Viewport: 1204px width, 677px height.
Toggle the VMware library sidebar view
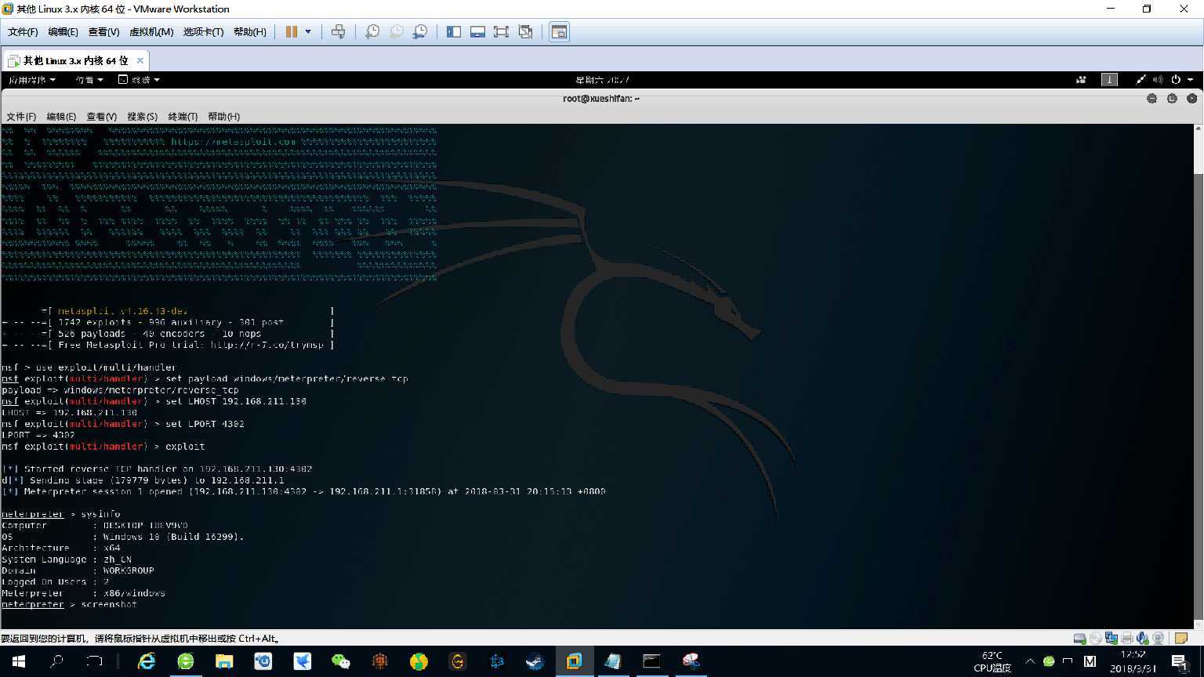(454, 31)
